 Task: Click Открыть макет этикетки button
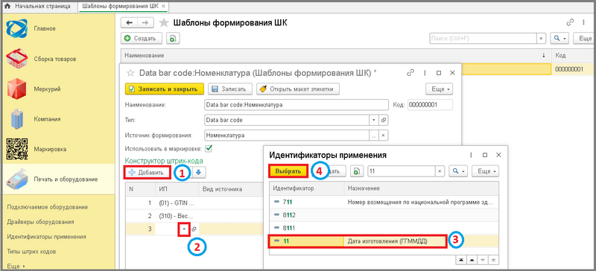[x=297, y=89]
